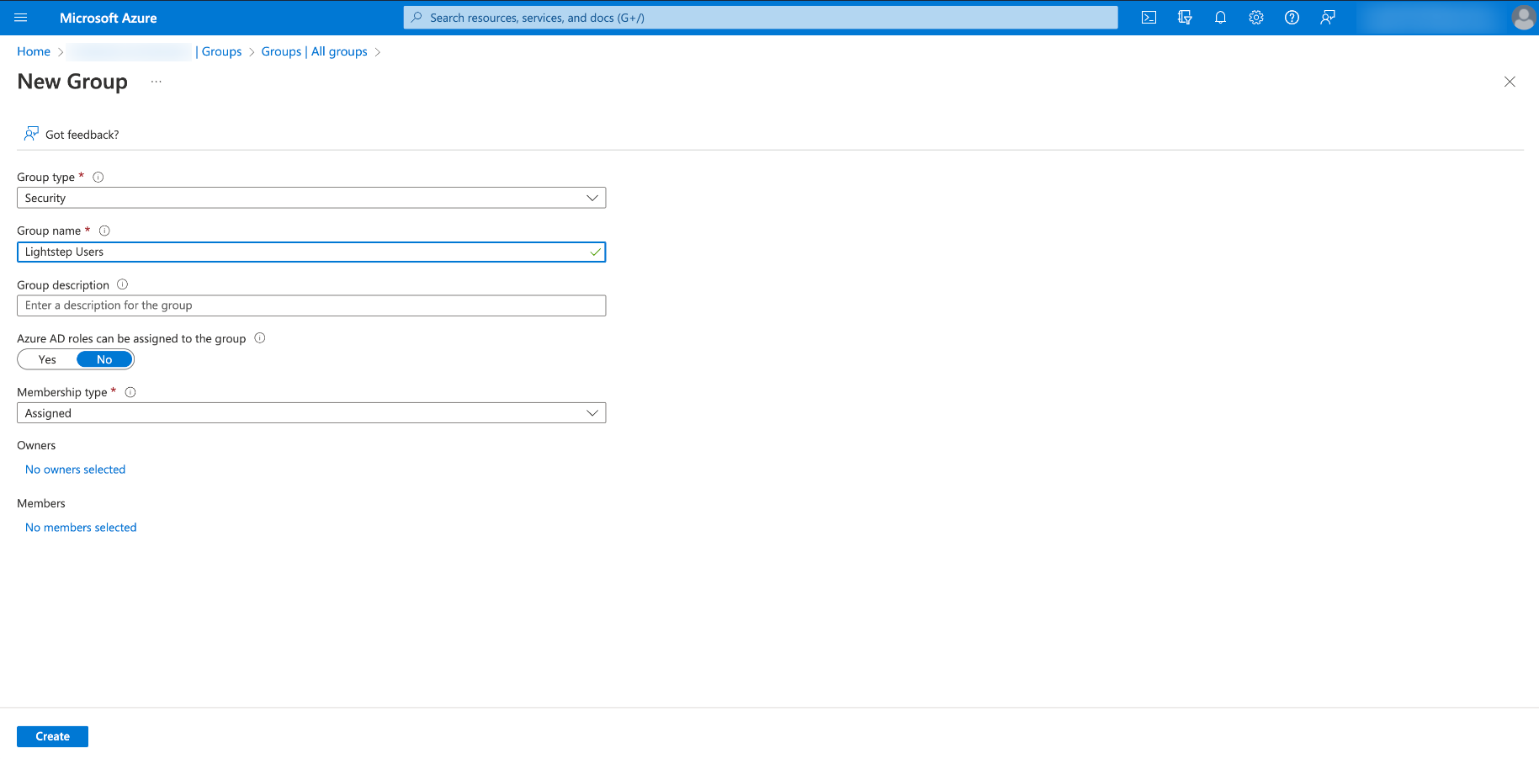Click No members selected link
This screenshot has width=1539, height=759.
pos(81,528)
